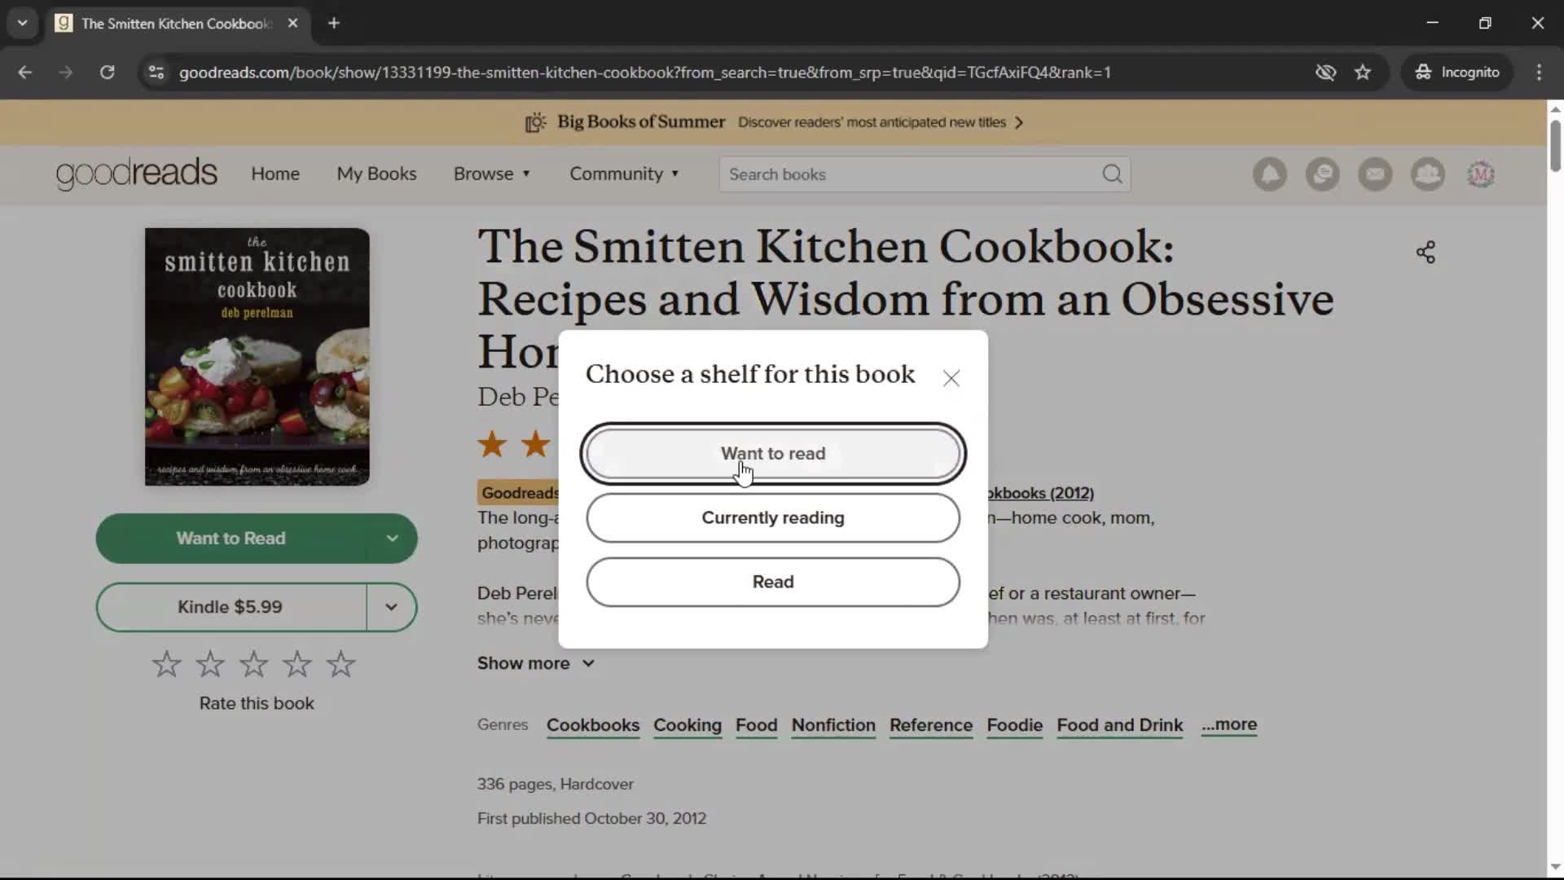Viewport: 1564px width, 880px height.
Task: Select the Currently reading shelf
Action: [772, 518]
